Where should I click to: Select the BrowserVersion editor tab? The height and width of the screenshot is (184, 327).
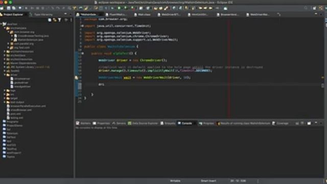click(x=228, y=15)
